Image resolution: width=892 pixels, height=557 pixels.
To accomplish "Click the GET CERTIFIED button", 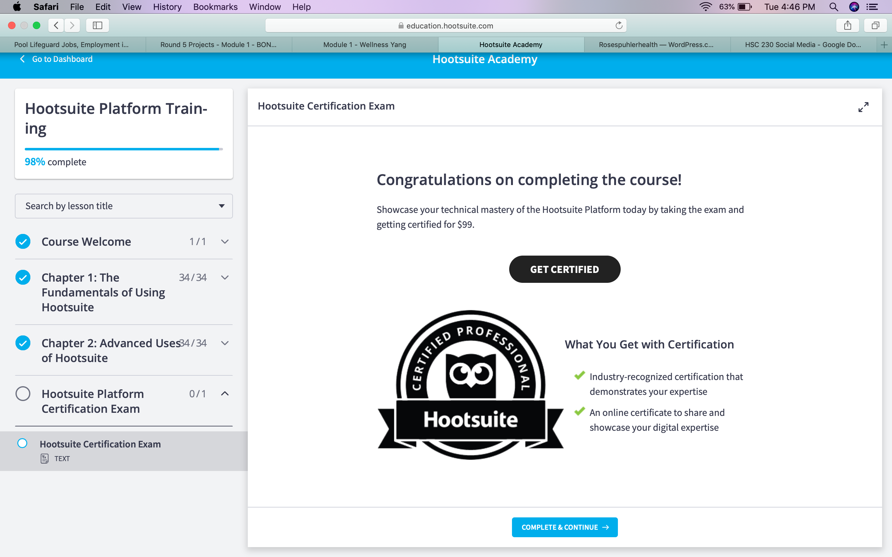I will click(x=564, y=269).
